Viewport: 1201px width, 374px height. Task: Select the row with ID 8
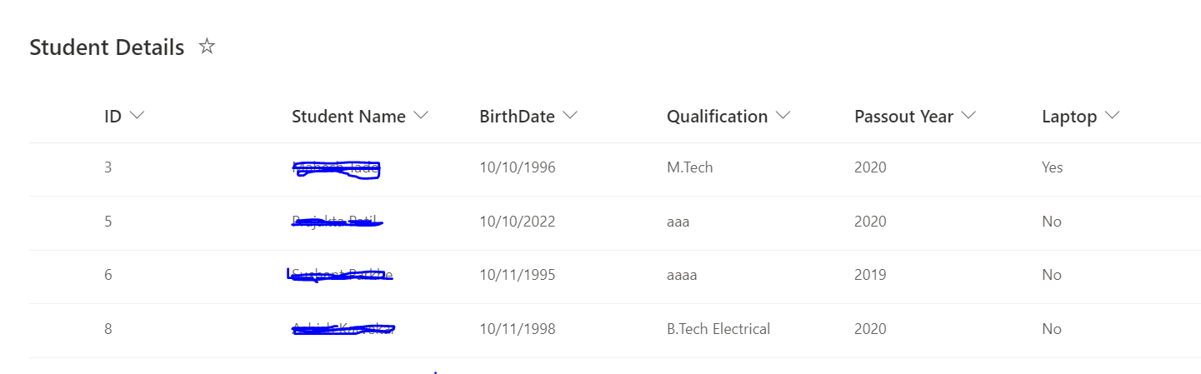point(614,331)
